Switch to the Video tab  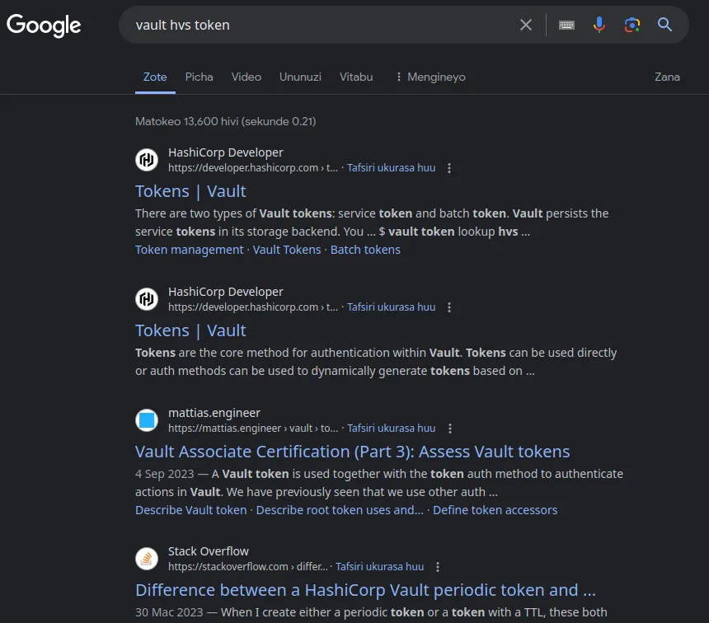point(247,77)
